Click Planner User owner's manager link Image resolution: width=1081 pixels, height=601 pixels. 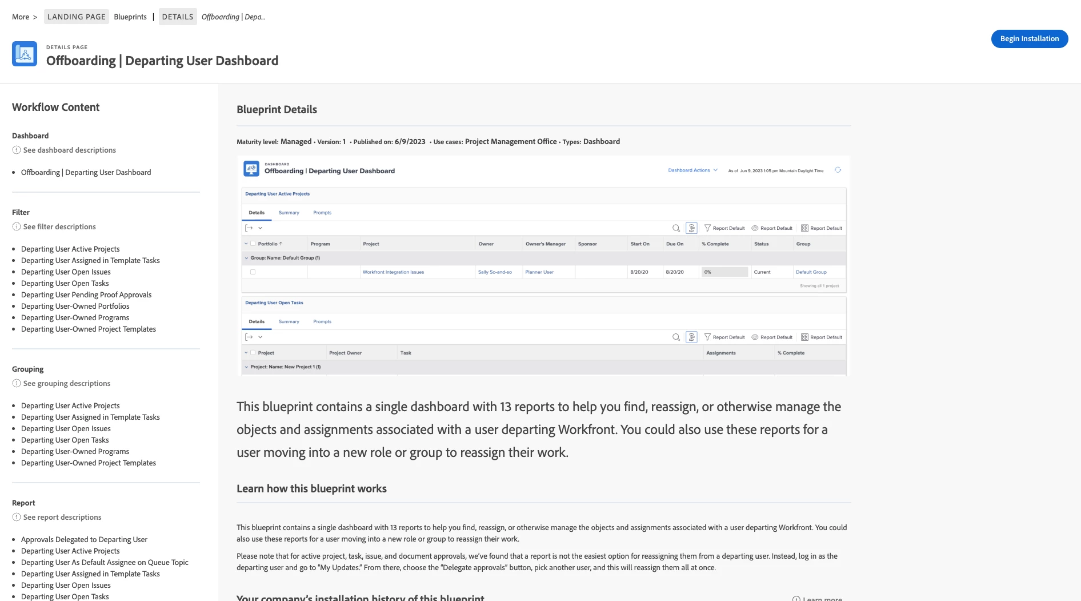coord(539,272)
